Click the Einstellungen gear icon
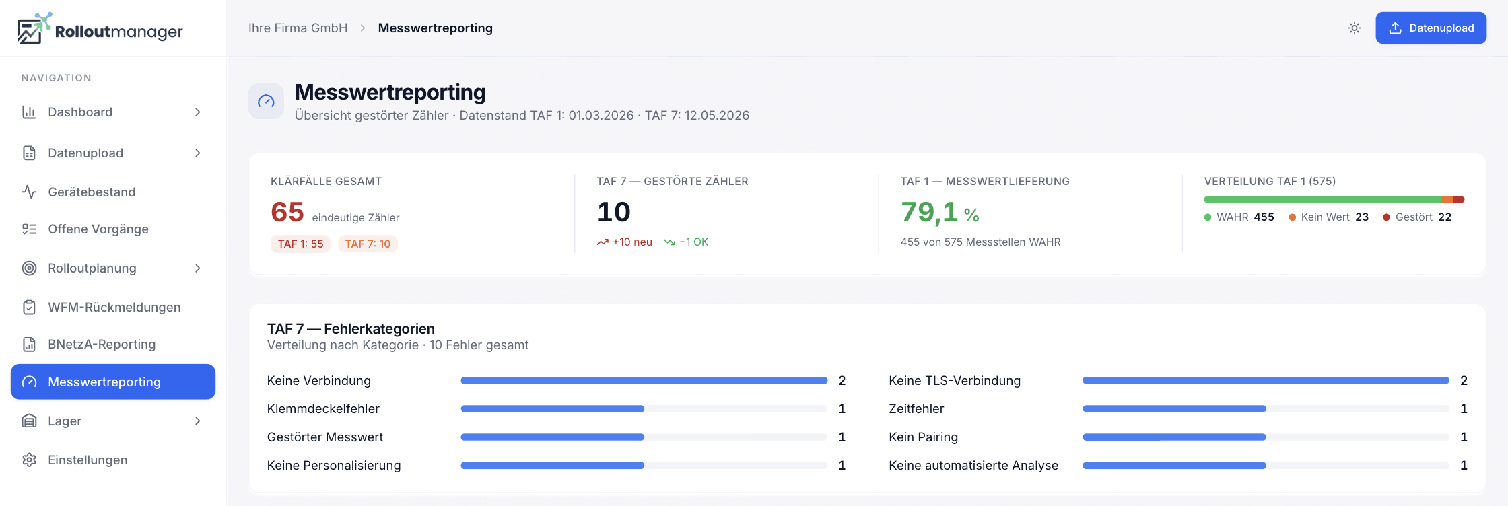Screen dimensions: 1508x506 tap(29, 460)
